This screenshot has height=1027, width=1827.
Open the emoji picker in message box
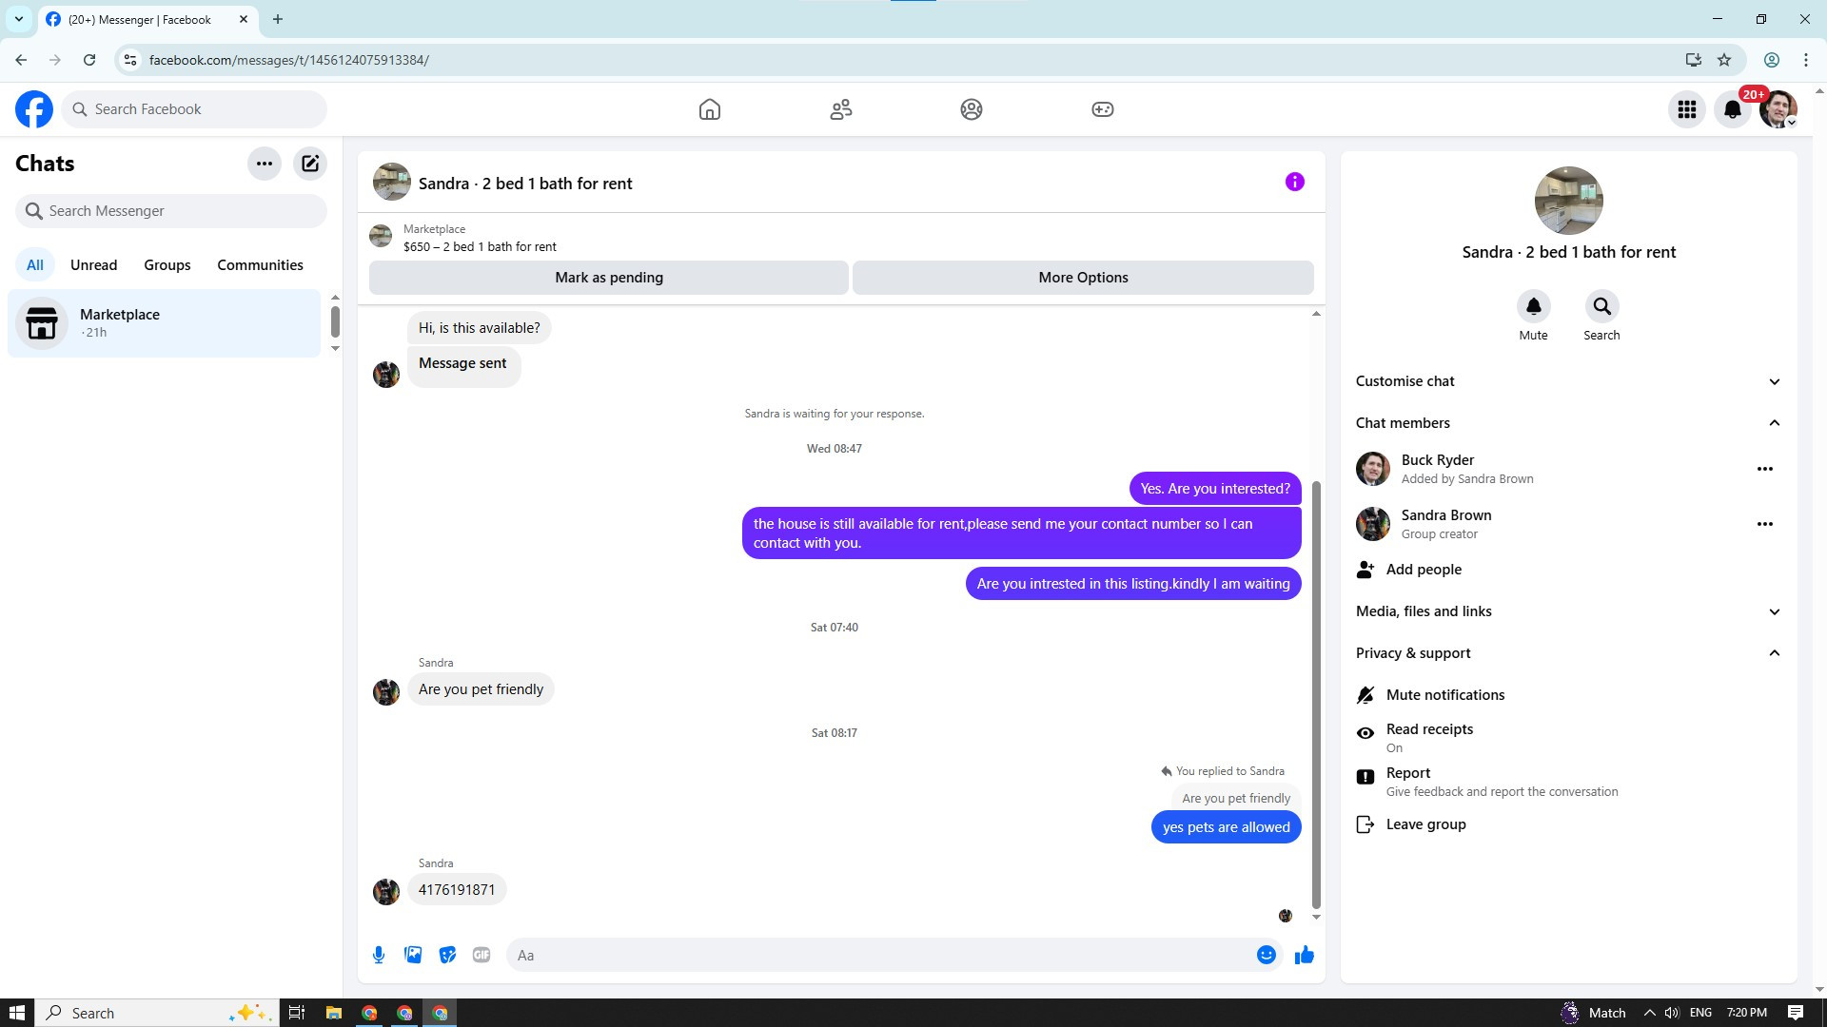(x=1266, y=955)
